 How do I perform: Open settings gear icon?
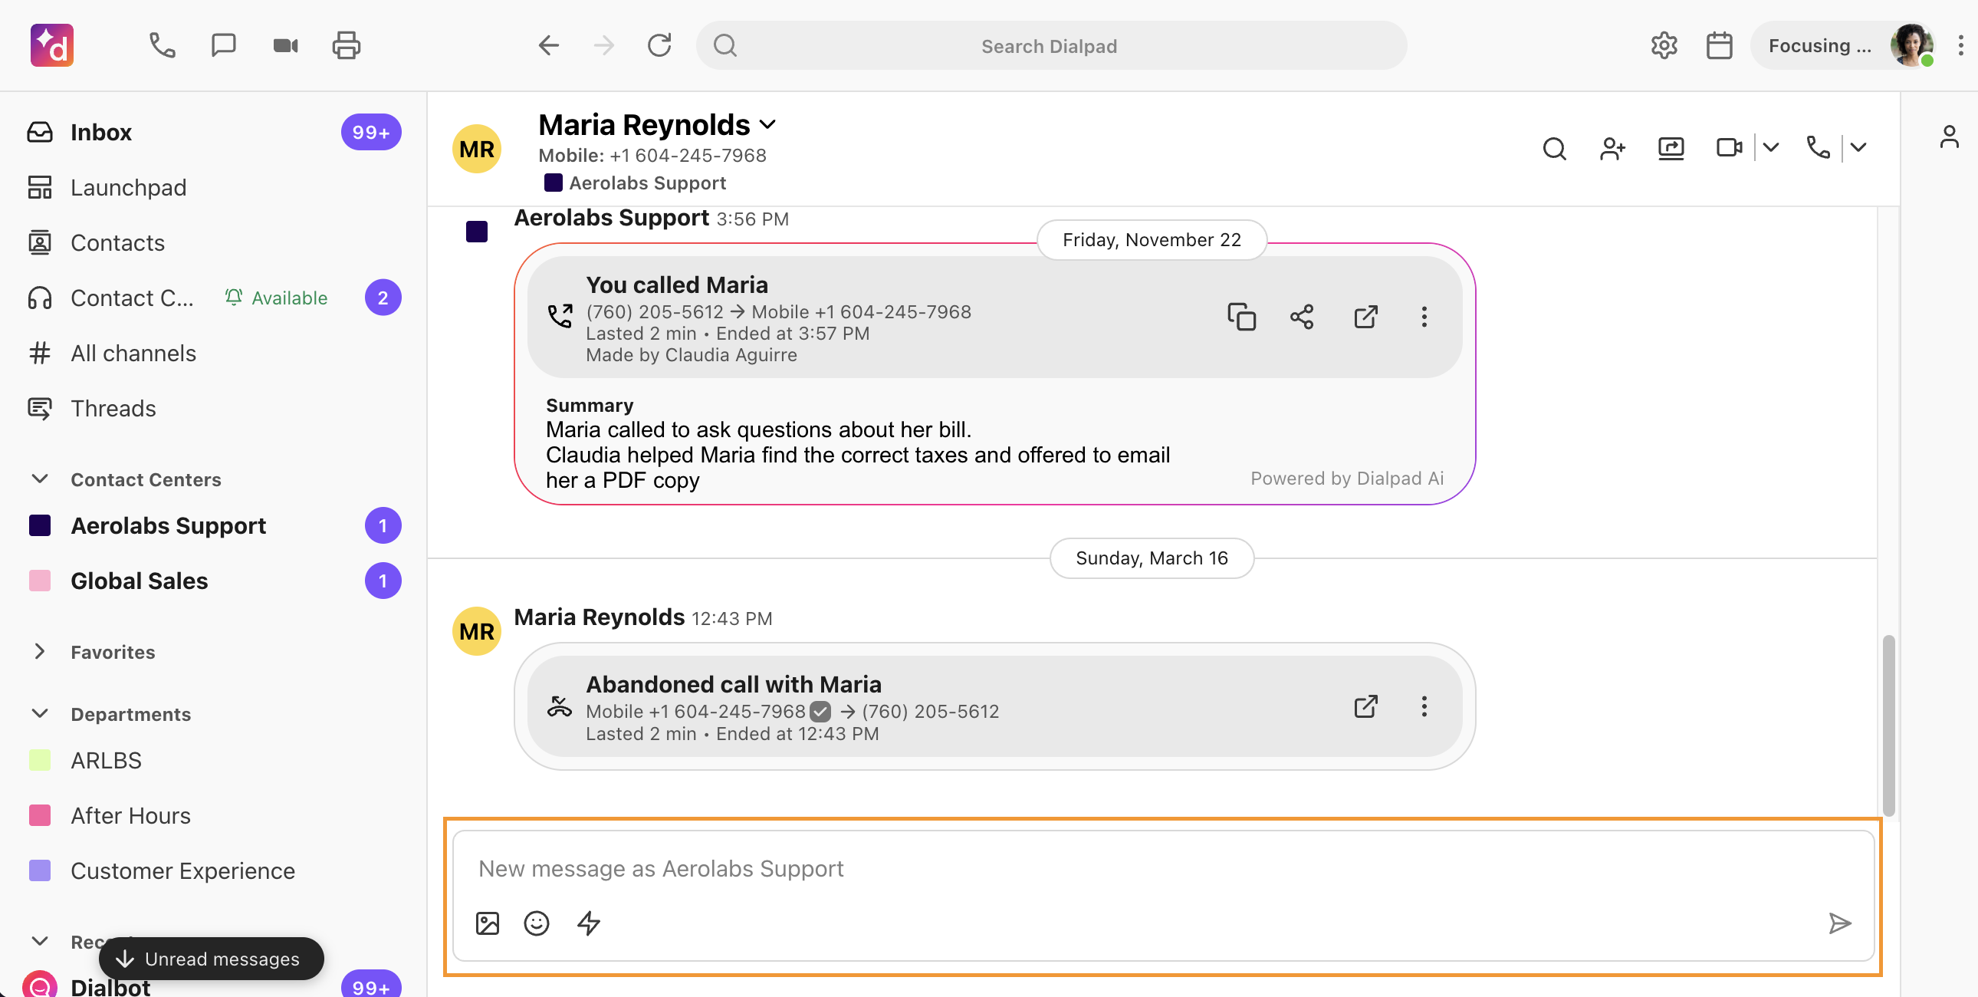(x=1664, y=45)
